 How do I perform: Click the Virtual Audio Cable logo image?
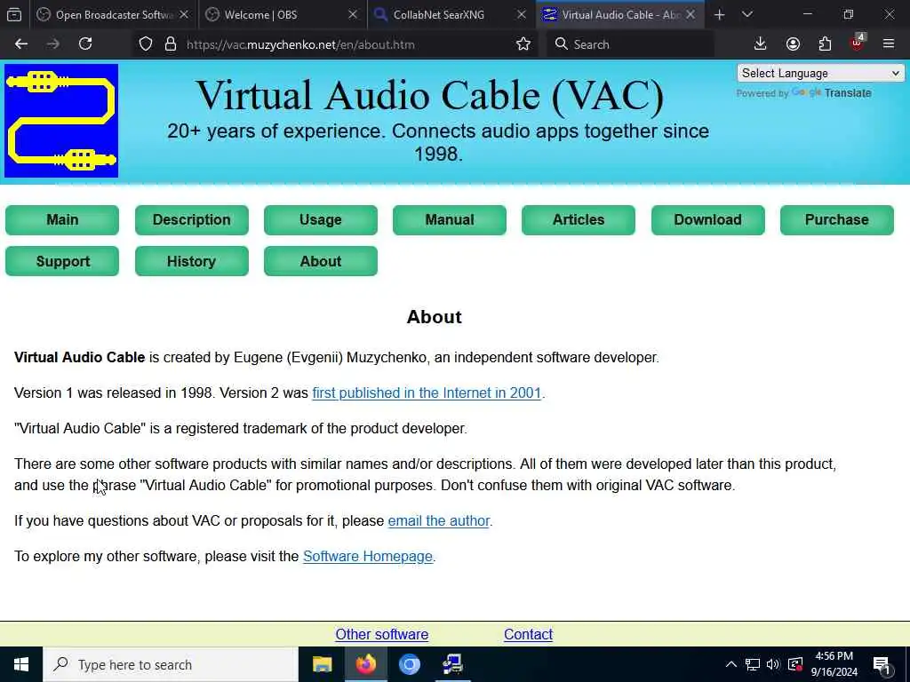click(x=61, y=121)
